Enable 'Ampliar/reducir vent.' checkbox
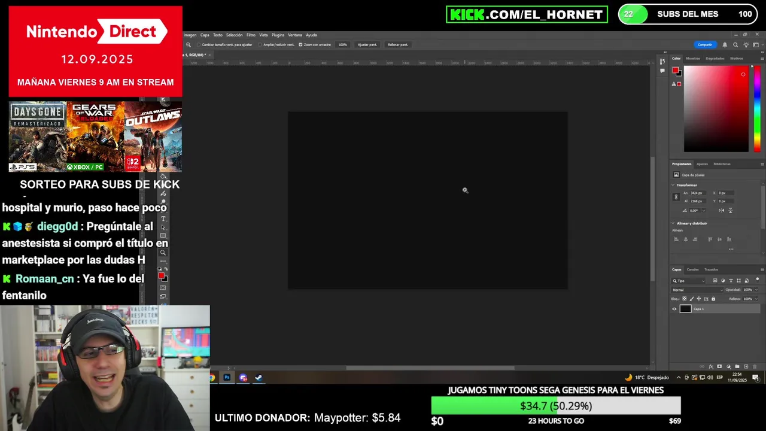This screenshot has height=431, width=766. pos(260,44)
